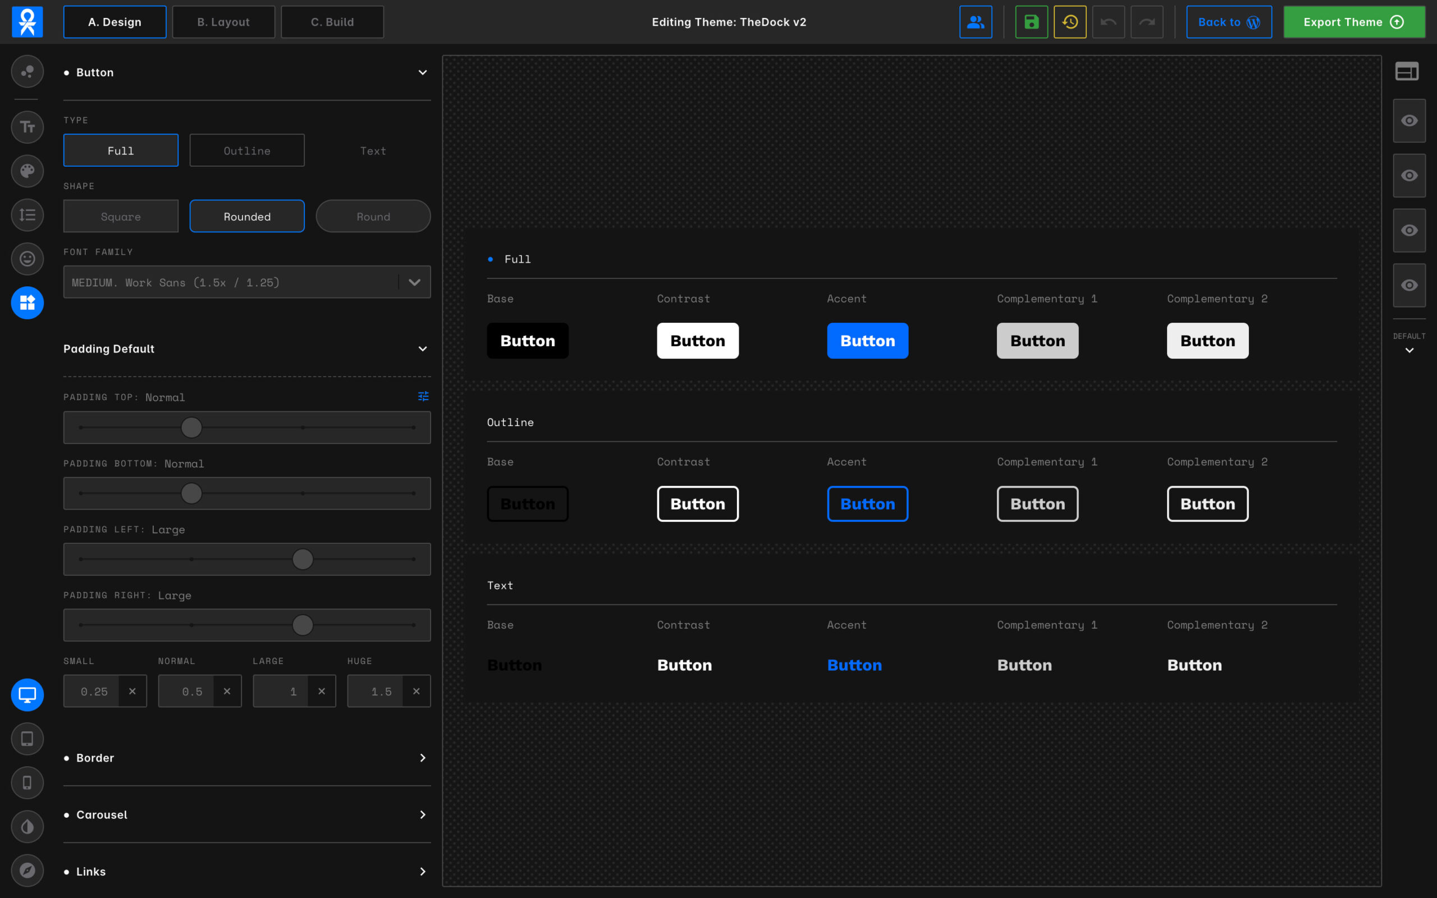Screen dimensions: 1437x898
Task: Click the green save theme icon
Action: coord(1031,22)
